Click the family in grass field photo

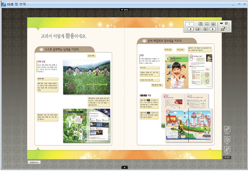tap(87, 77)
